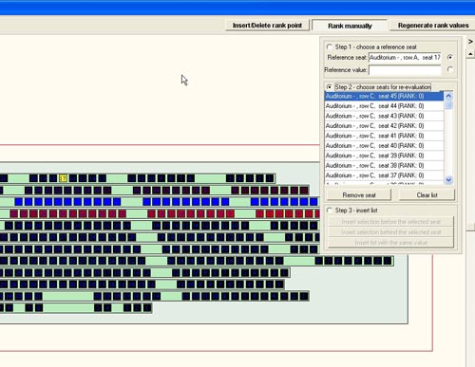Click the Clear list button
Image resolution: width=475 pixels, height=367 pixels.
coord(427,195)
